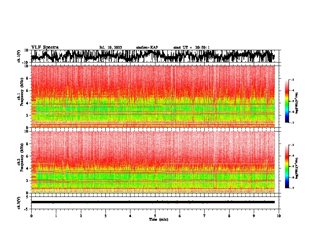The width and height of the screenshot is (314, 242).
Task: Click ch.1 colorbar log(PSD) unit label
Action: [x=297, y=103]
